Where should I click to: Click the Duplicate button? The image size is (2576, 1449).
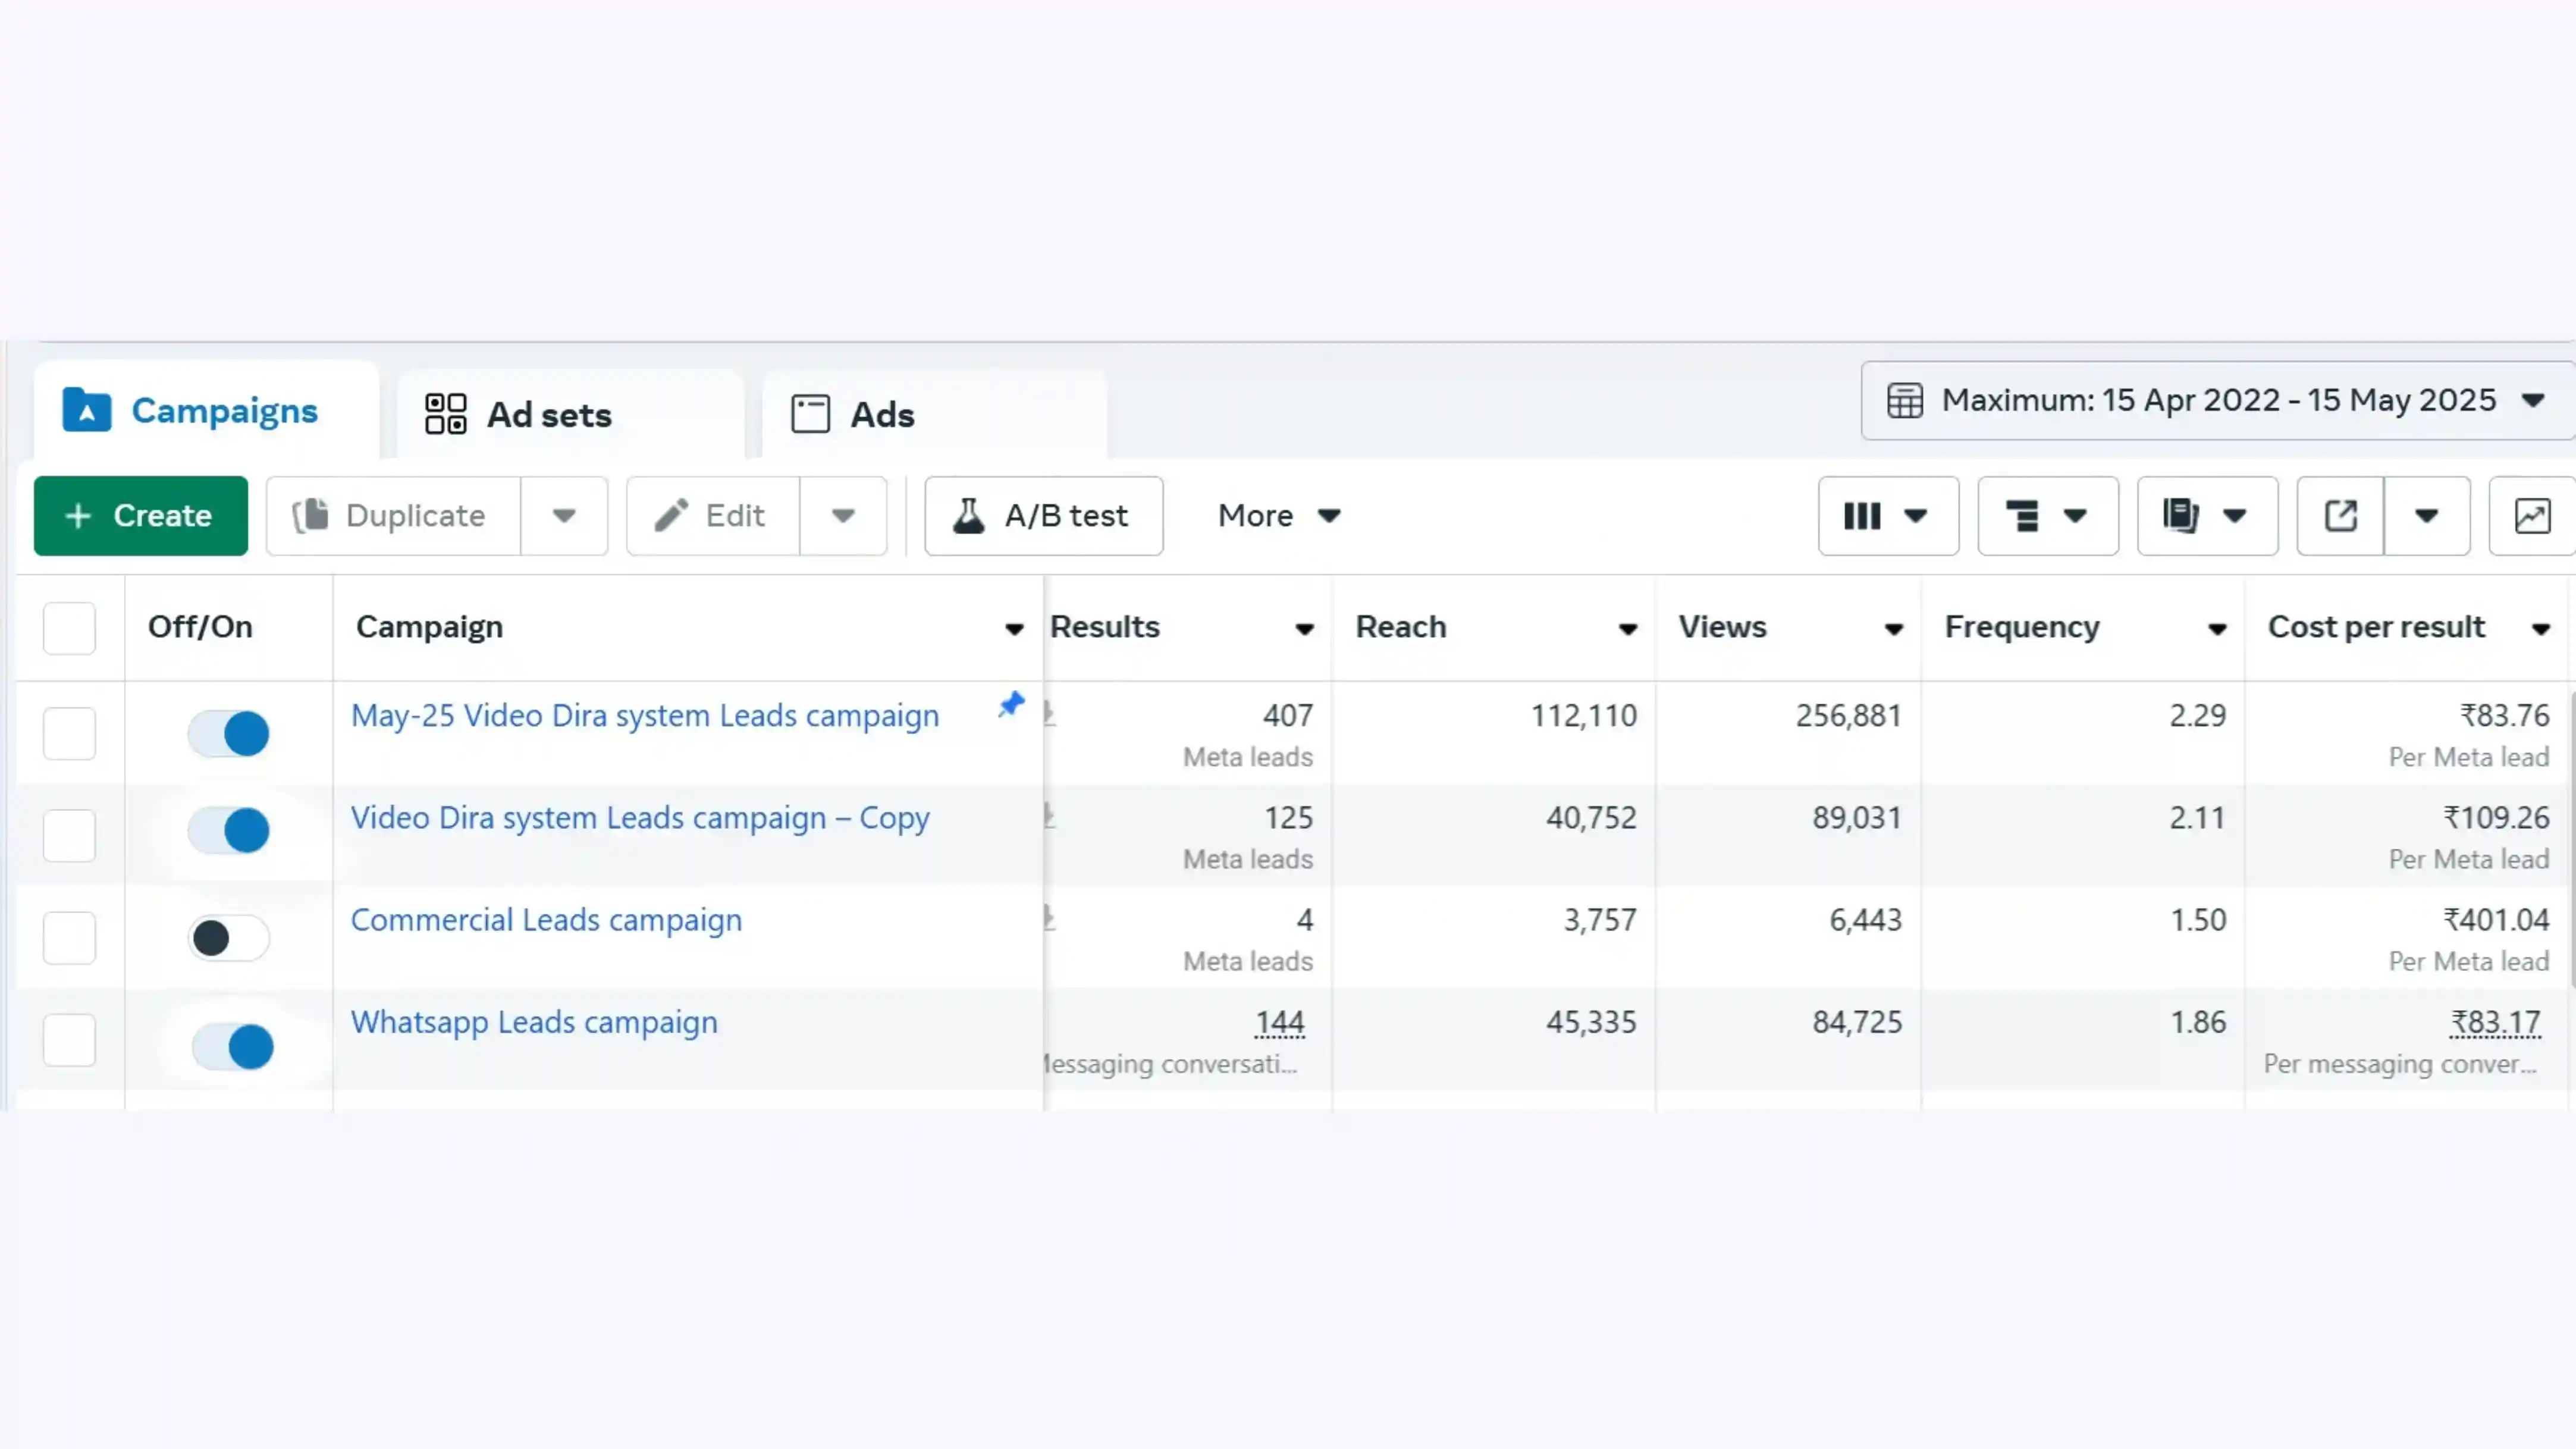click(393, 516)
